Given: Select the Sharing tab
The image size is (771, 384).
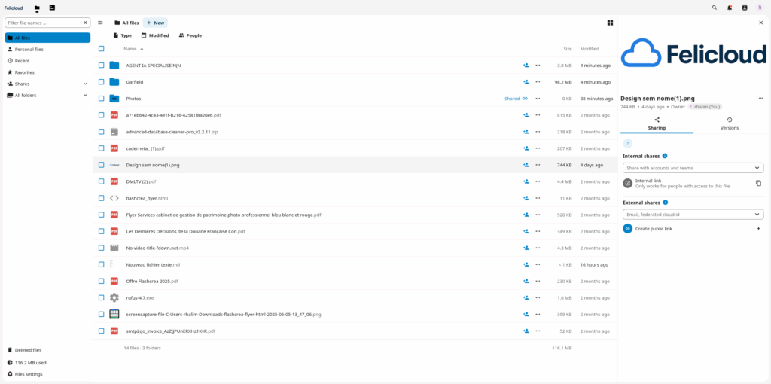Looking at the screenshot, I should point(657,123).
